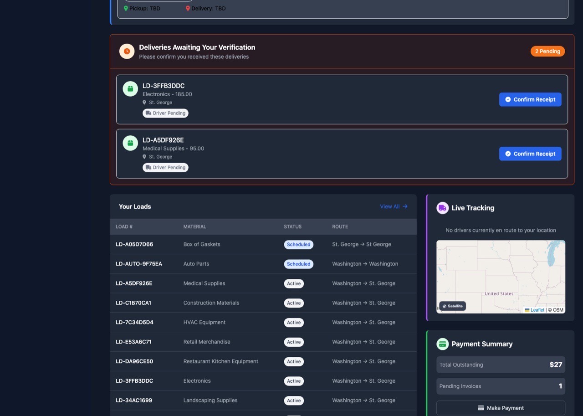Viewport: 583px width, 416px height.
Task: Click Electronics - 185.00 description text
Action: pyautogui.click(x=167, y=94)
